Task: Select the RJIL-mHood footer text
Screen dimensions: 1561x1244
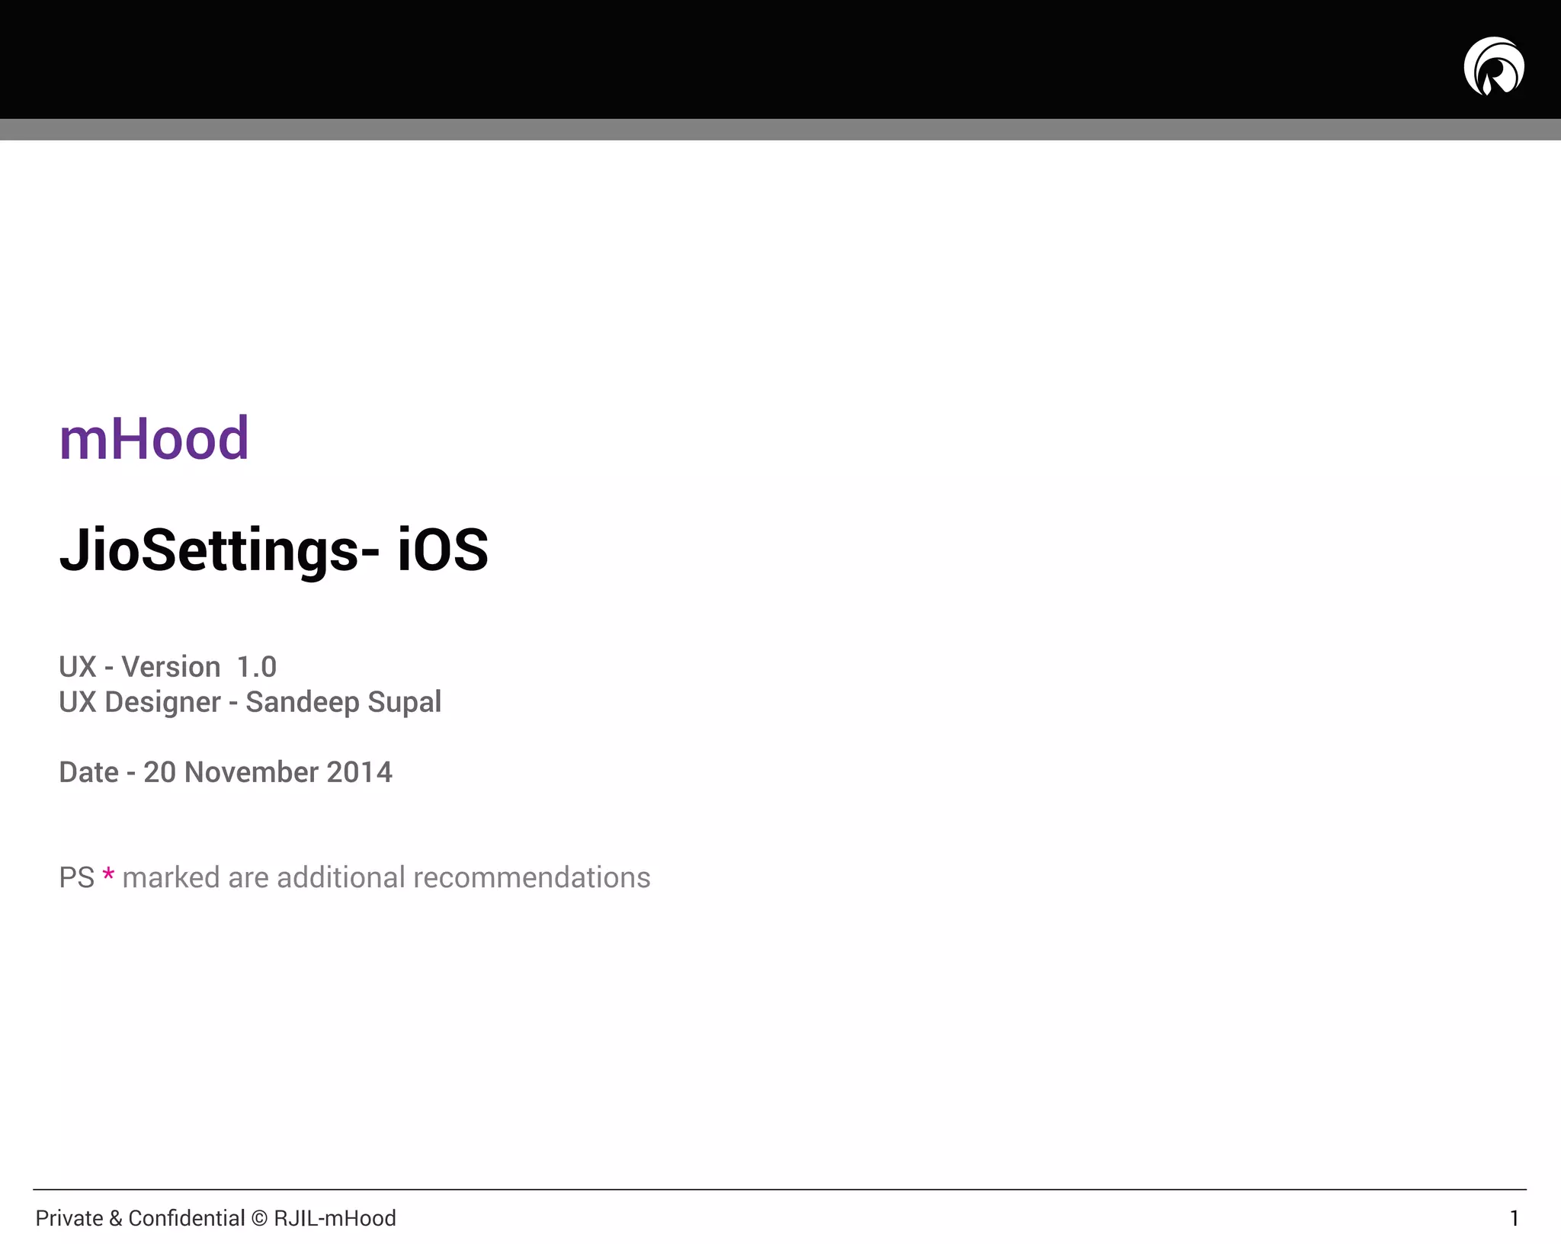Action: [335, 1218]
